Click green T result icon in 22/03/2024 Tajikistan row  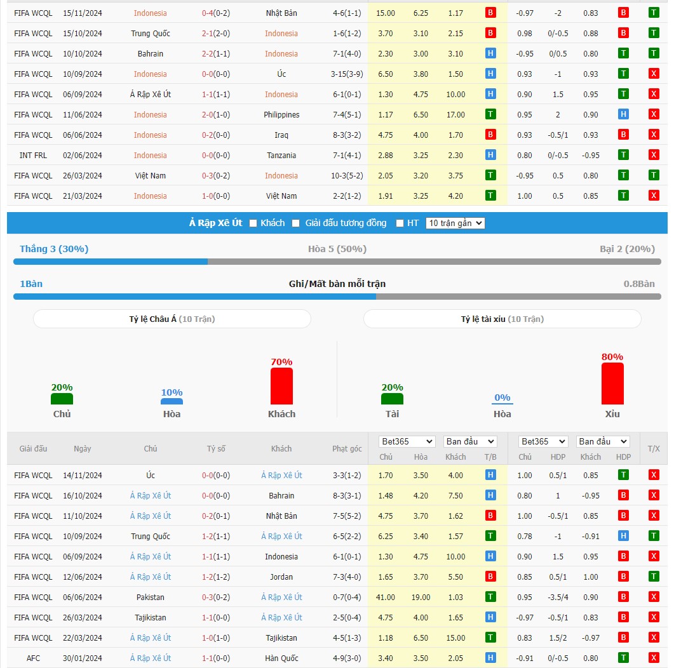tap(490, 638)
